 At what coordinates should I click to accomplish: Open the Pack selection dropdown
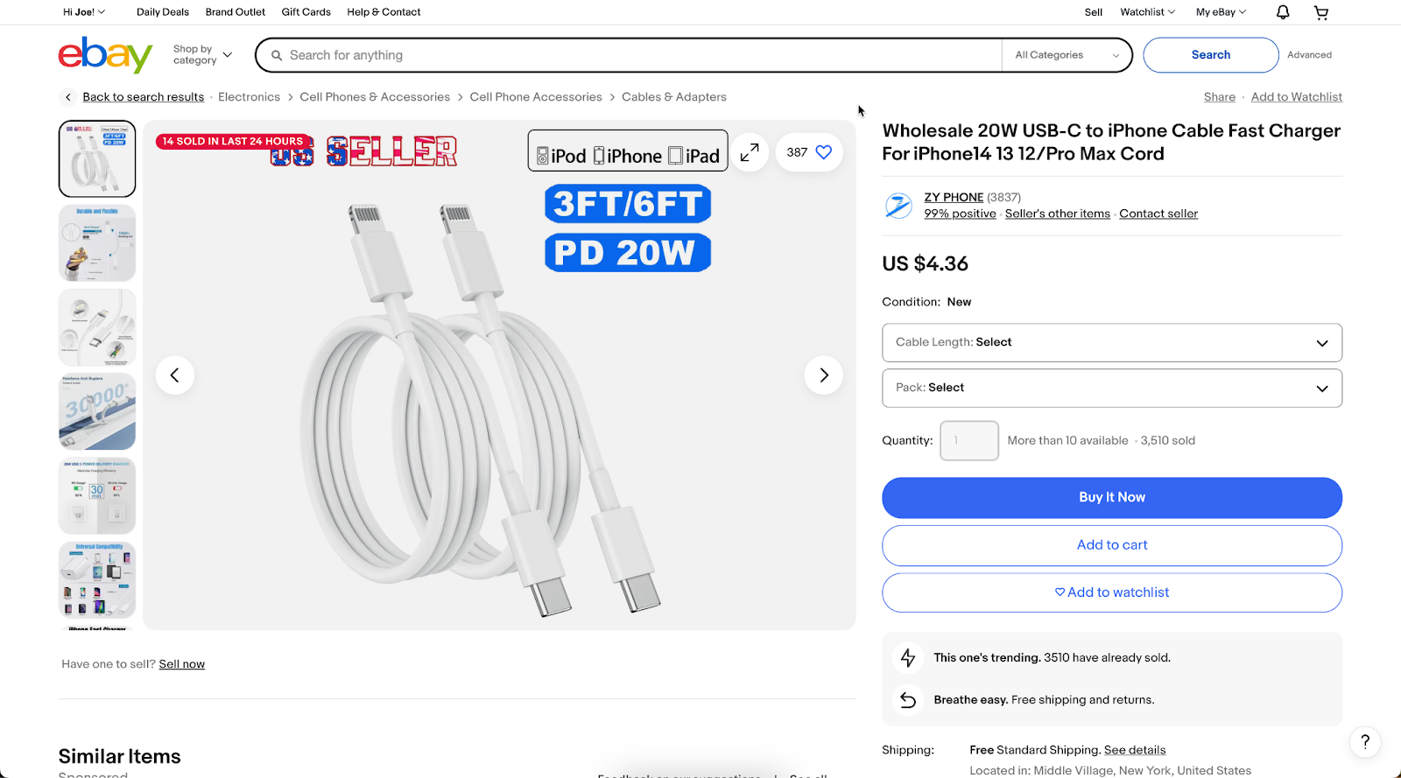(x=1111, y=388)
